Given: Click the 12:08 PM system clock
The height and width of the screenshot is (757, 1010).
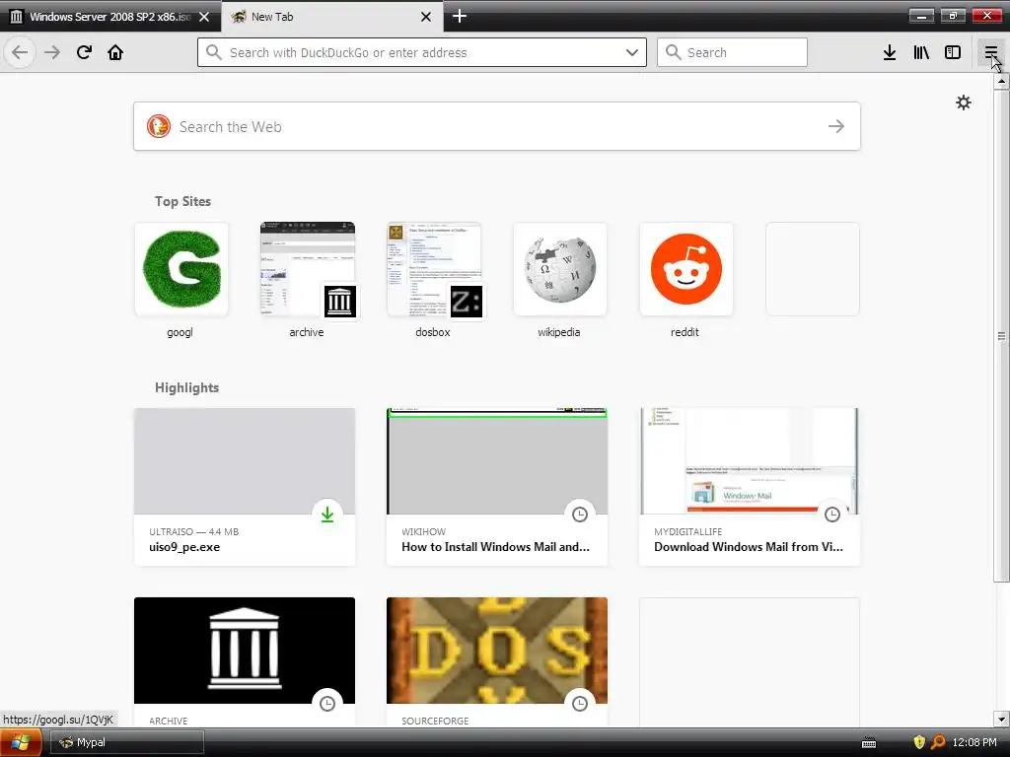Looking at the screenshot, I should click(974, 742).
